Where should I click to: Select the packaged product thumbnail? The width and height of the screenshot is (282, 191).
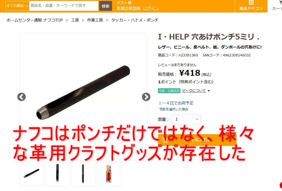pyautogui.click(x=109, y=174)
